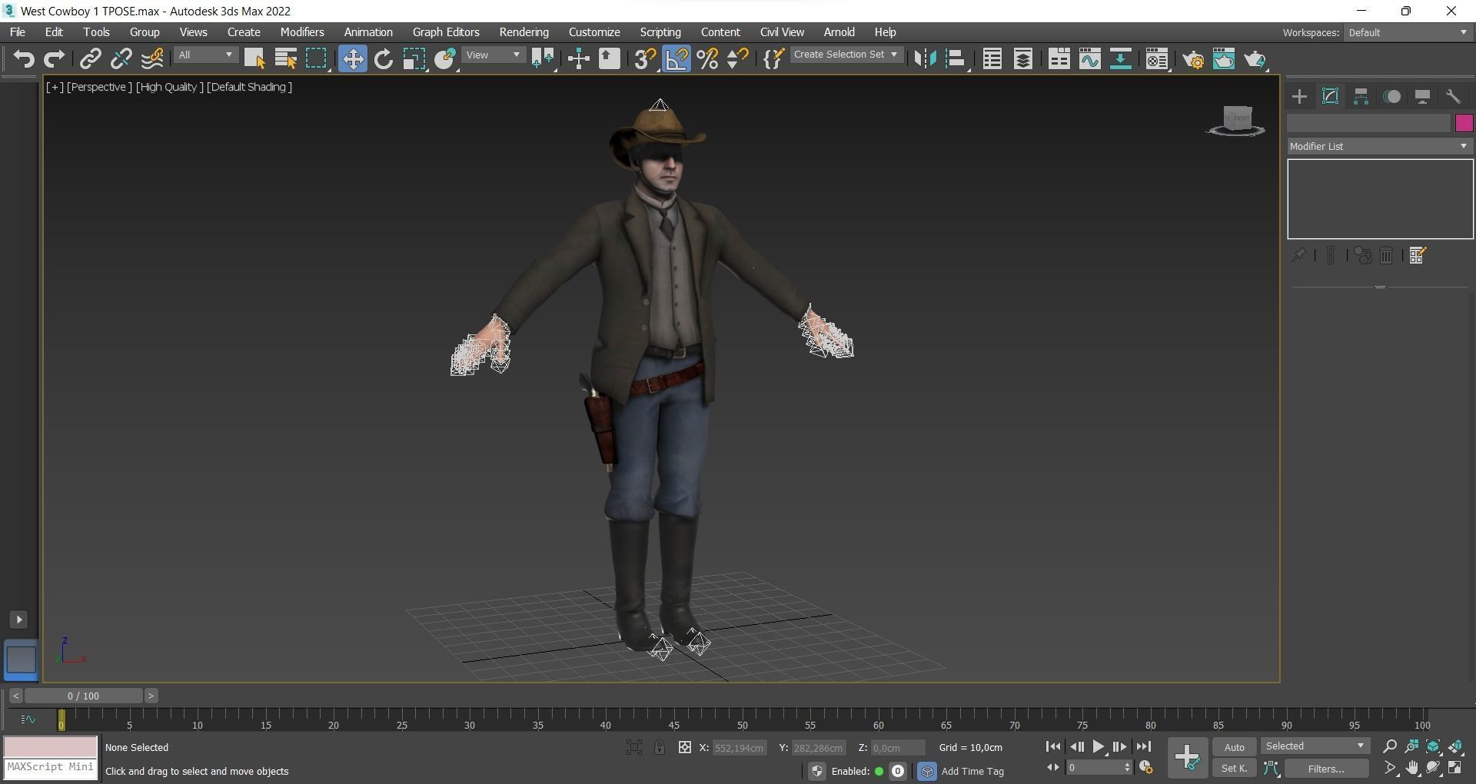Open the Curve Editor

click(x=1089, y=59)
